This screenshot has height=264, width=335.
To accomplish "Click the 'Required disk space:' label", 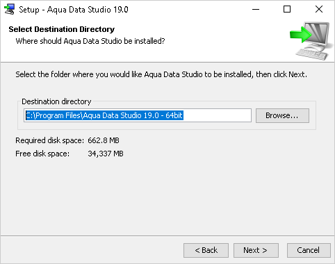I will (49, 140).
